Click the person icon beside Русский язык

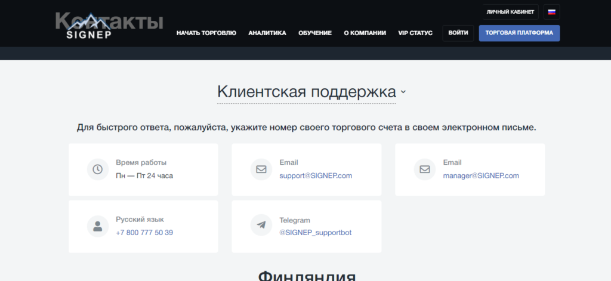(97, 226)
